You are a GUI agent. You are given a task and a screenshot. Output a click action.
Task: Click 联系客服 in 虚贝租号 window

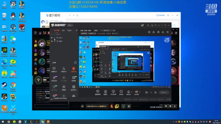coord(161,15)
